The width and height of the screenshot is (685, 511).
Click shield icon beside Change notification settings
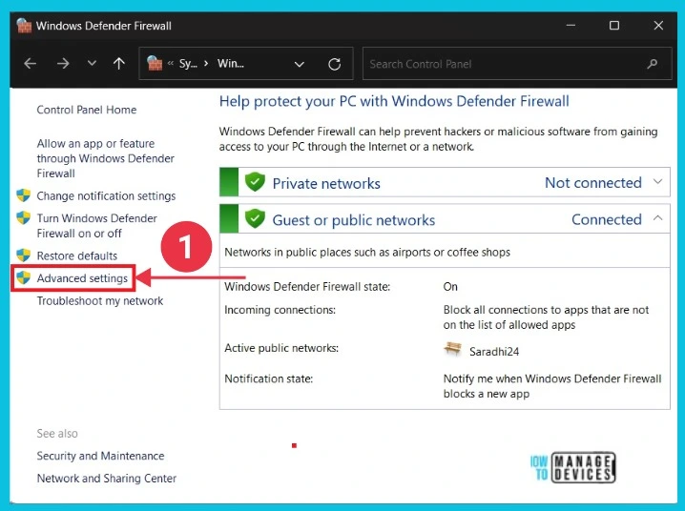pyautogui.click(x=24, y=195)
